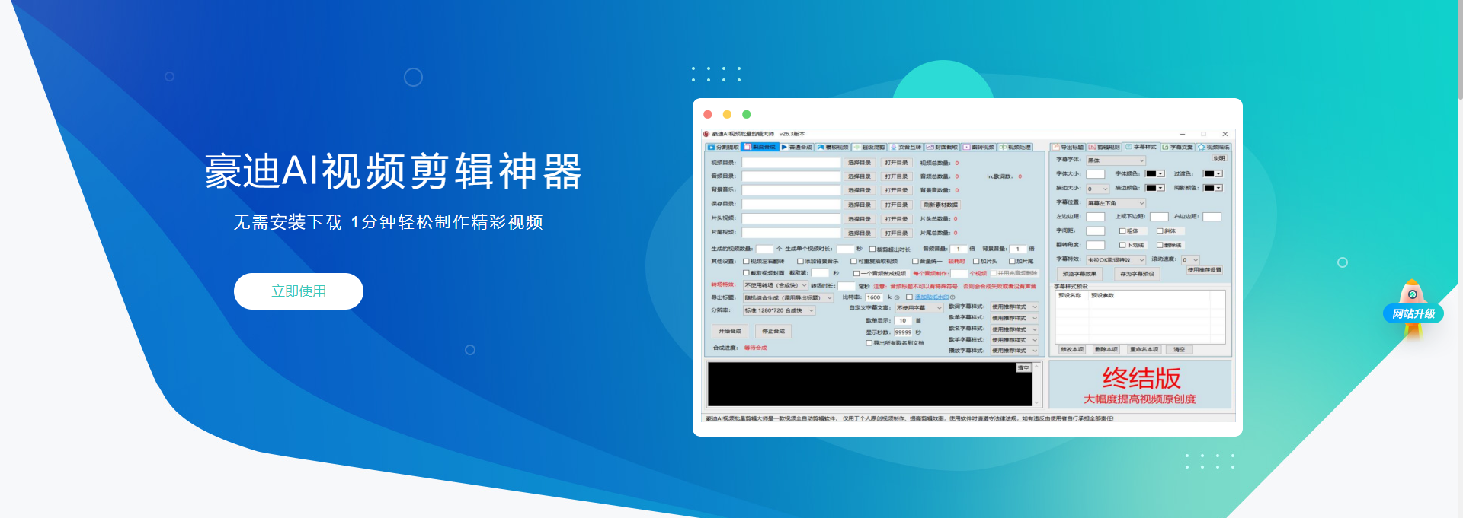Select the 图转视频 tab
Screen dimensions: 1463x518
click(979, 147)
